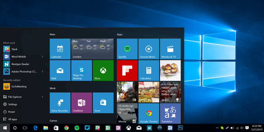Switch to Slack icon on taskbar
264x132 pixels.
pyautogui.click(x=97, y=128)
